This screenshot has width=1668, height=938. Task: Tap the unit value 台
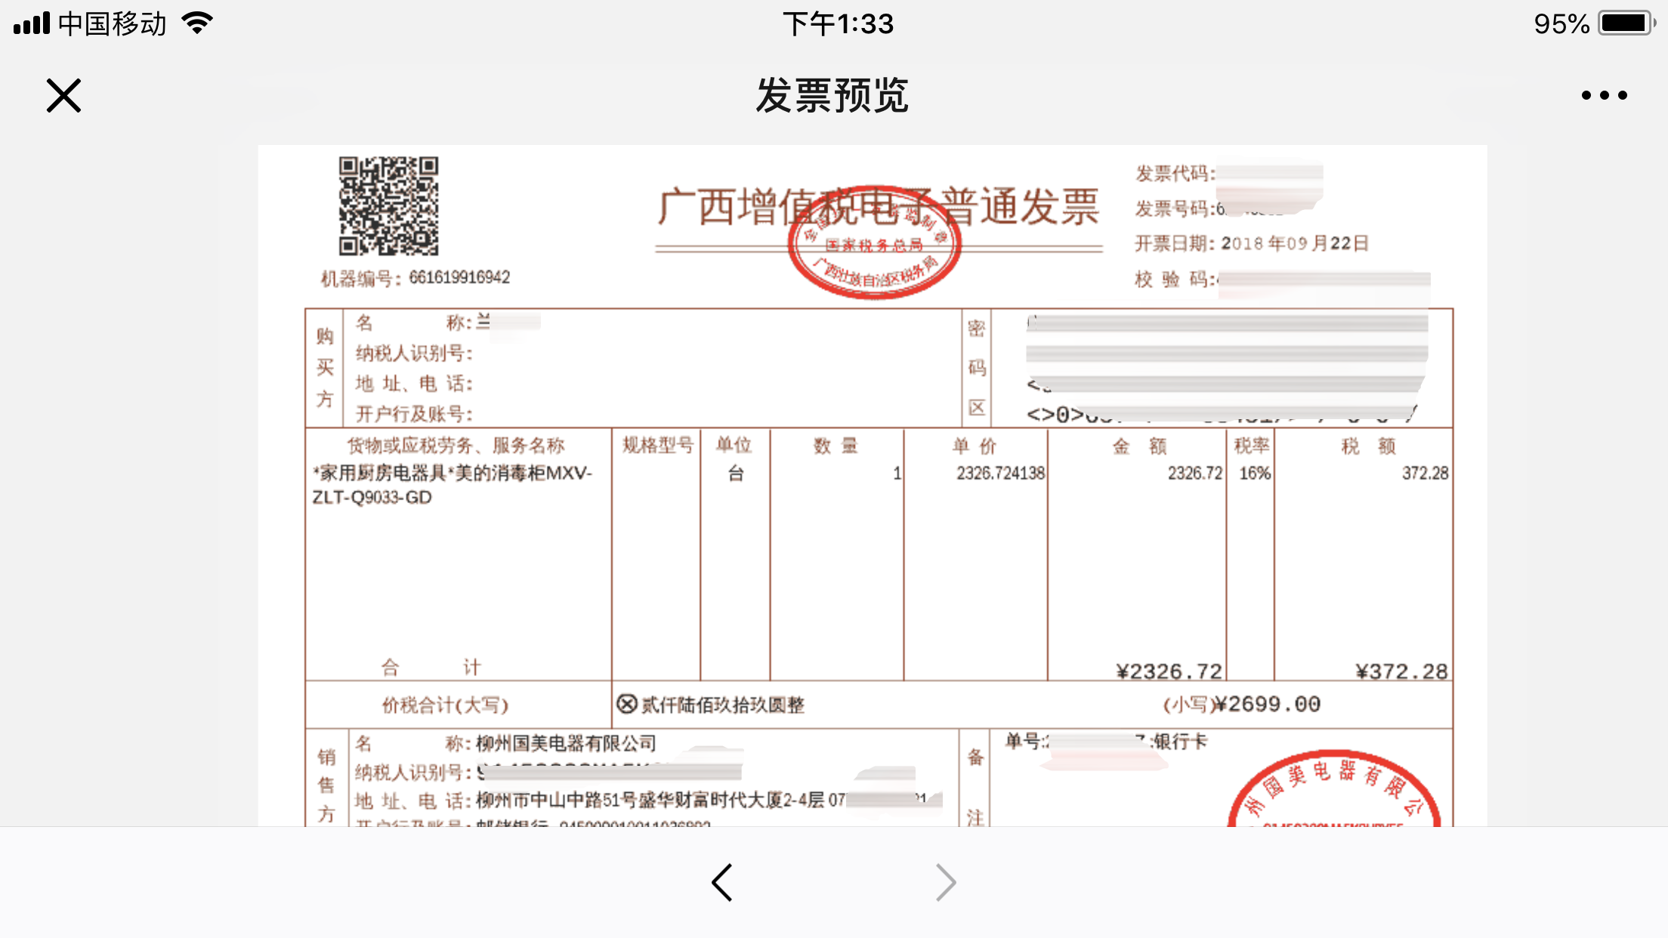coord(736,474)
